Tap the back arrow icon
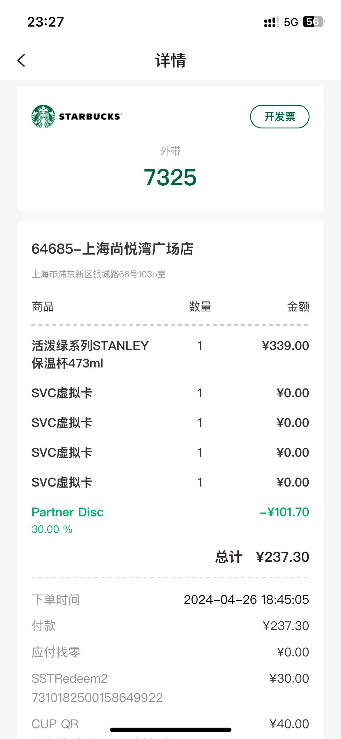This screenshot has width=341, height=739. point(21,60)
